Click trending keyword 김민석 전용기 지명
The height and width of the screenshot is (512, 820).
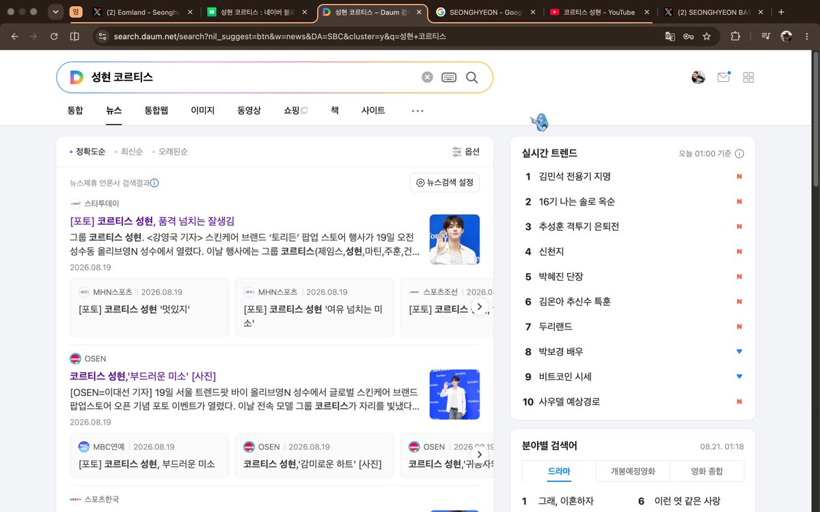[x=575, y=176]
